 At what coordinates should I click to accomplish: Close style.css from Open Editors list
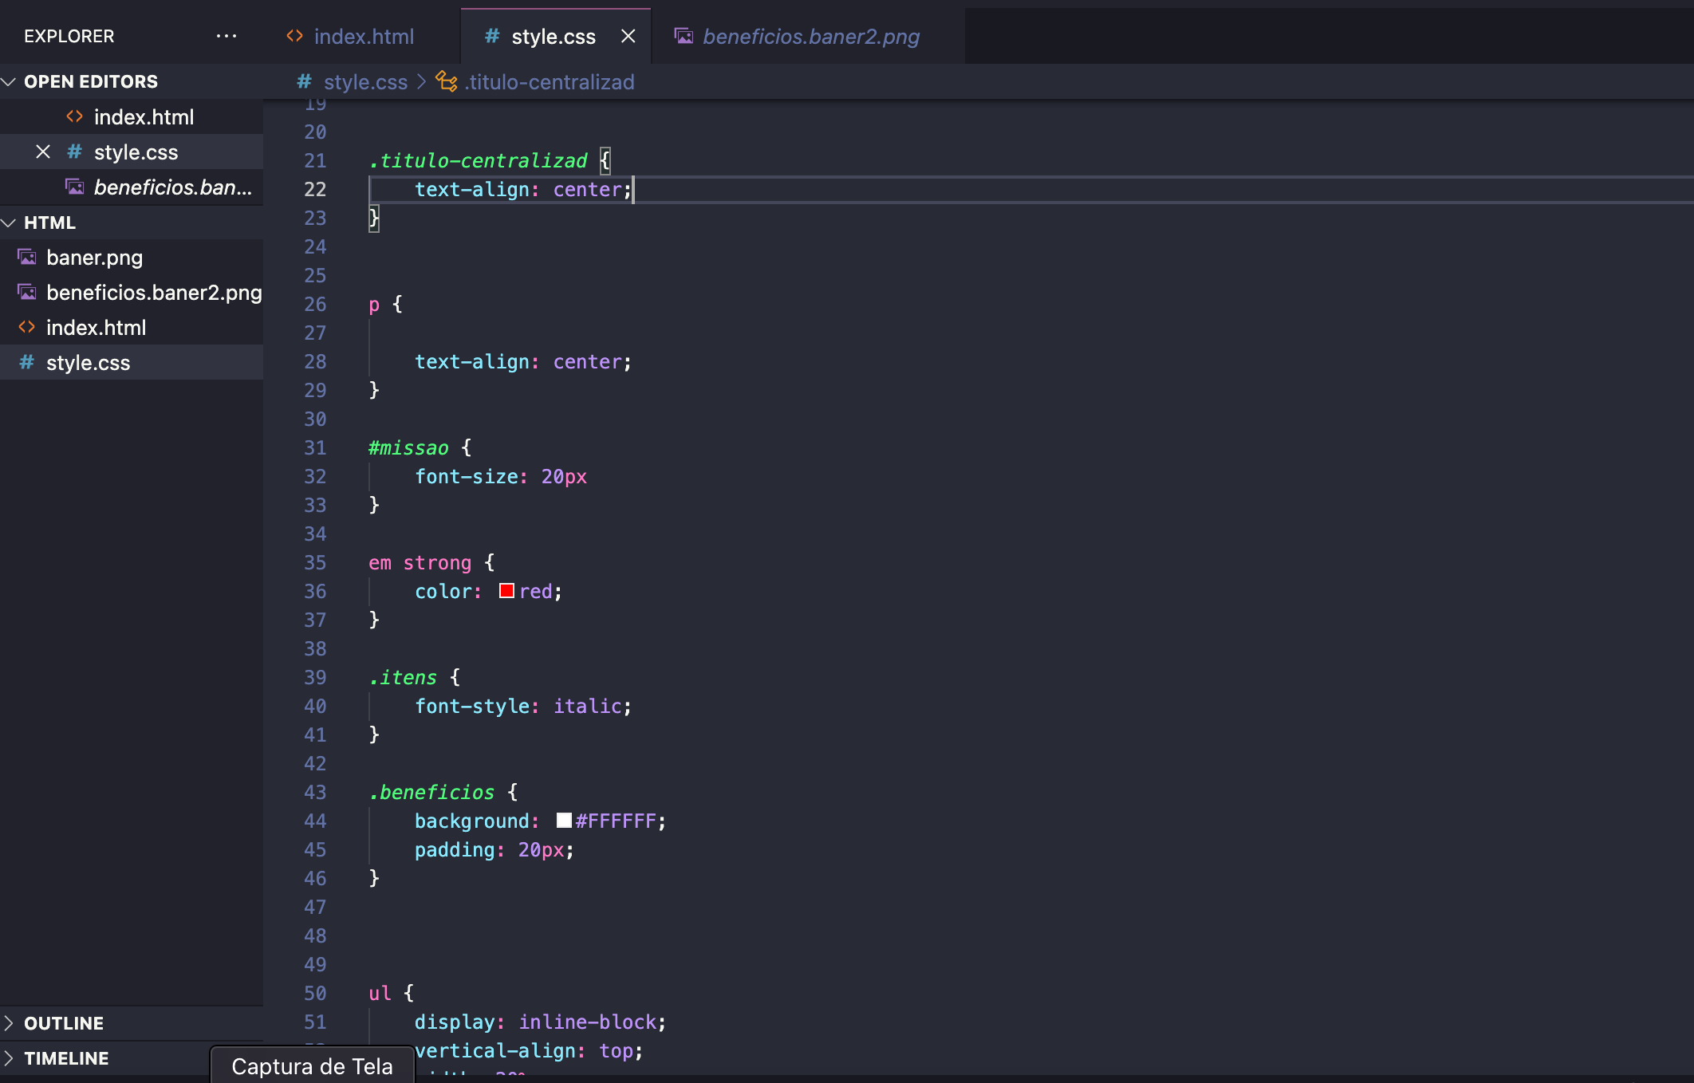(x=43, y=152)
